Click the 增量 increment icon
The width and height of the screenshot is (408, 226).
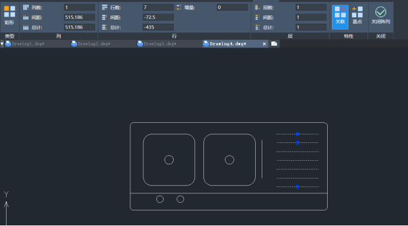pos(179,8)
